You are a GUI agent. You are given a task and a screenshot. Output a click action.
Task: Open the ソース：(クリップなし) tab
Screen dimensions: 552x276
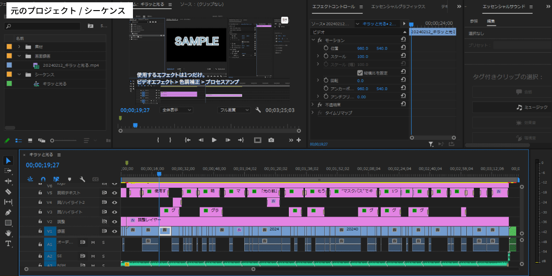(x=201, y=5)
